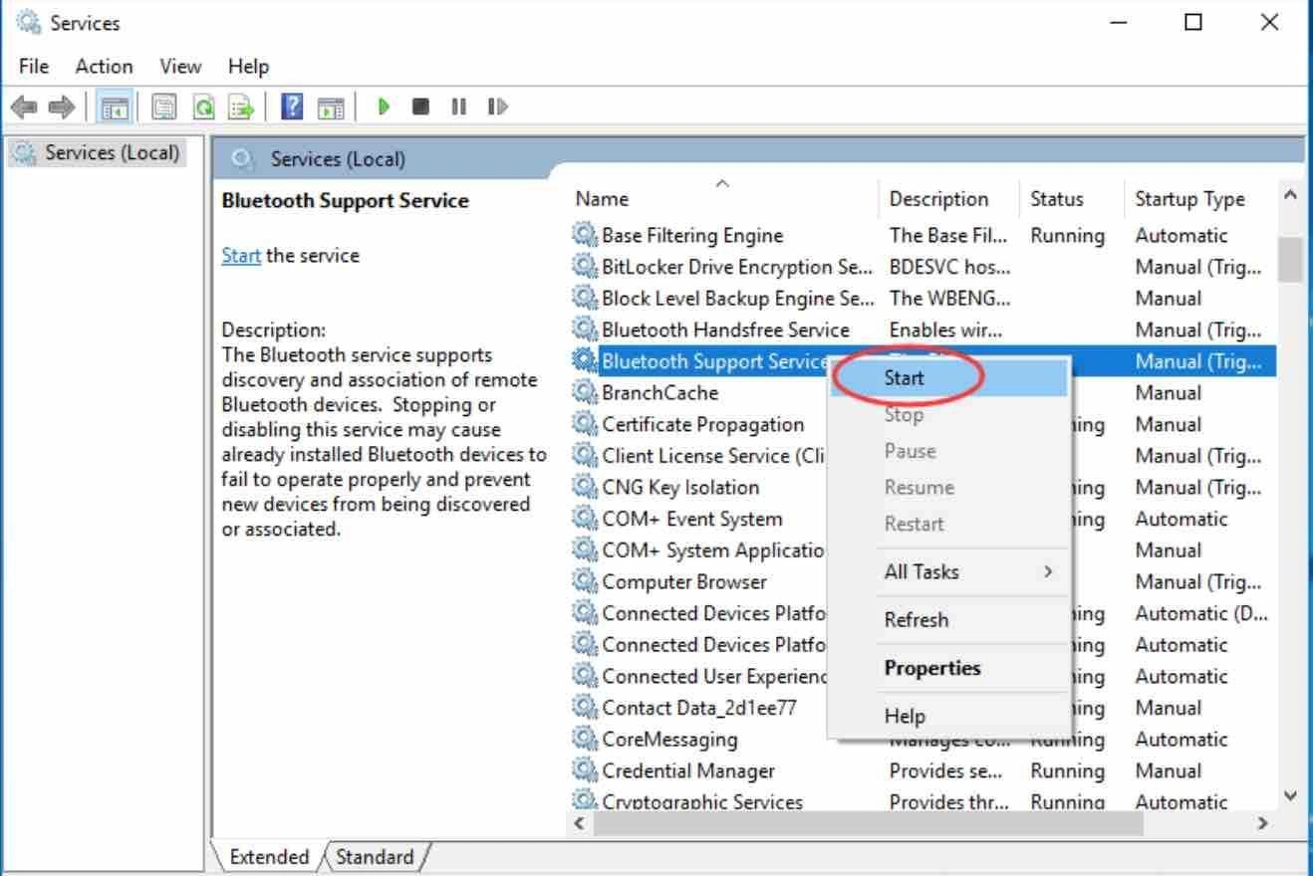
Task: Select the Contact Data_2d1ee77 service
Action: point(699,708)
